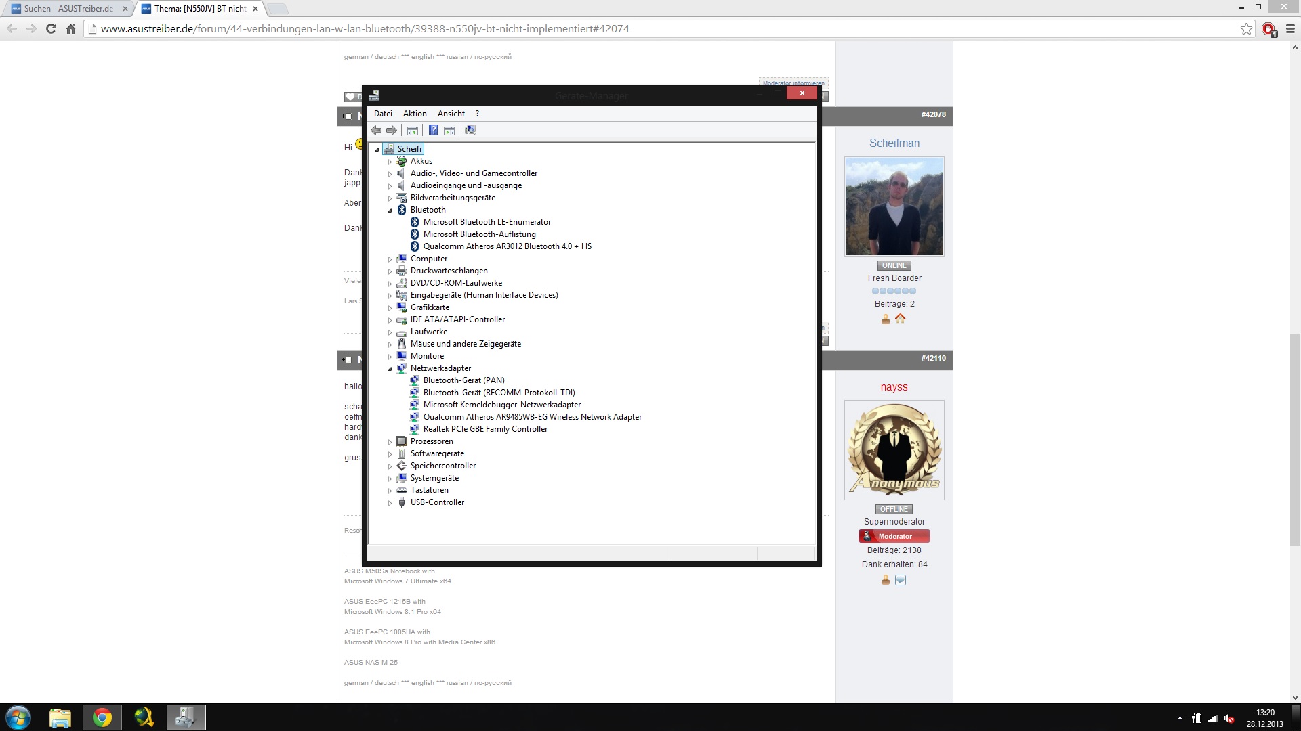Click the Druckwarteschlangen printer icon
This screenshot has width=1301, height=731.
[x=402, y=271]
